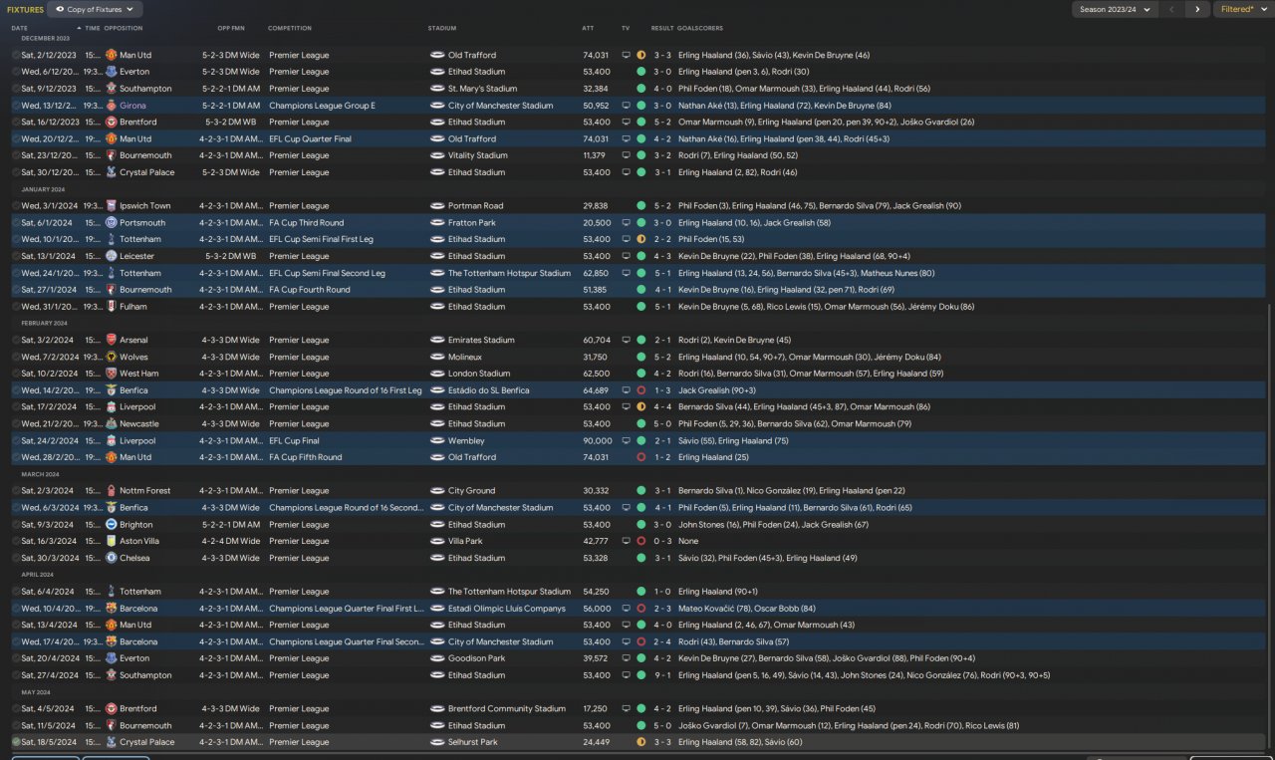This screenshot has width=1275, height=760.
Task: Click the Portsmouth club badge
Action: coord(112,223)
